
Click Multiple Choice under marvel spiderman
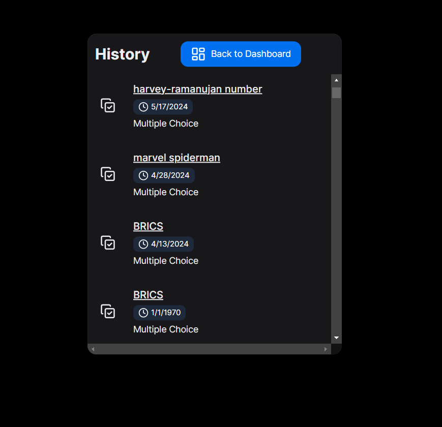tap(166, 192)
